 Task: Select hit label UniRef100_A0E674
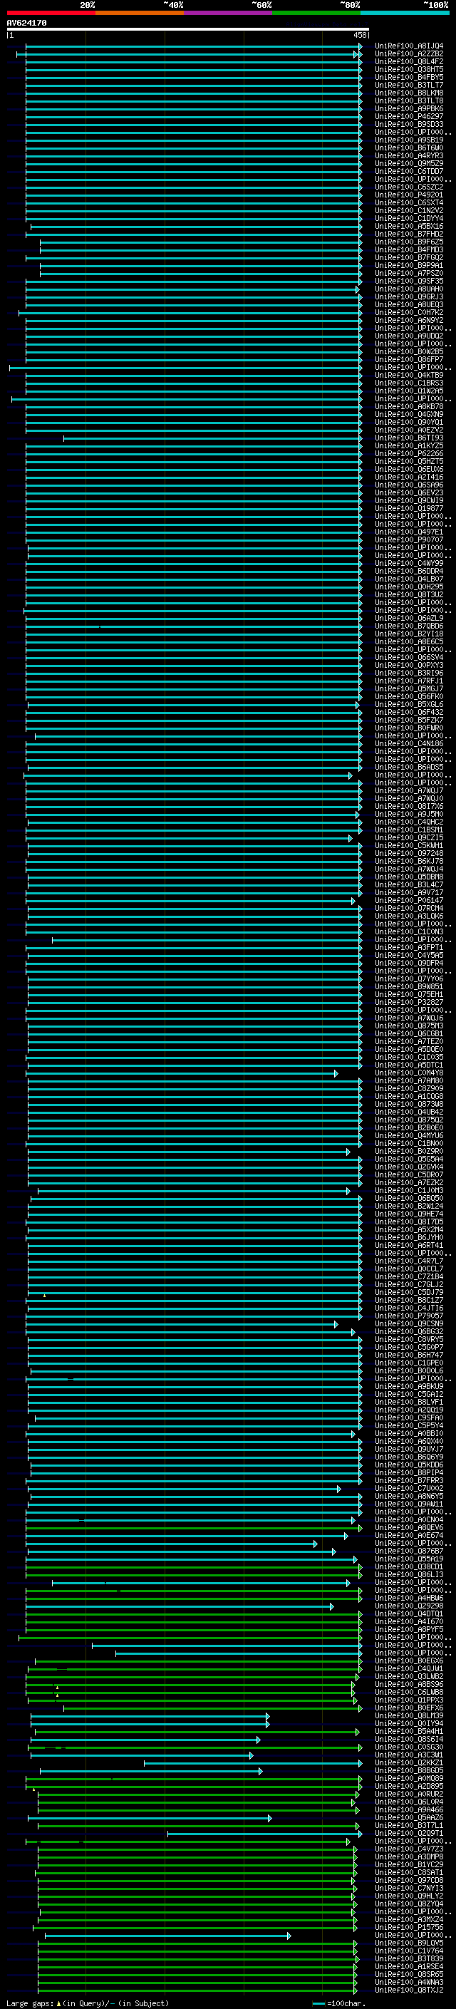point(408,1535)
